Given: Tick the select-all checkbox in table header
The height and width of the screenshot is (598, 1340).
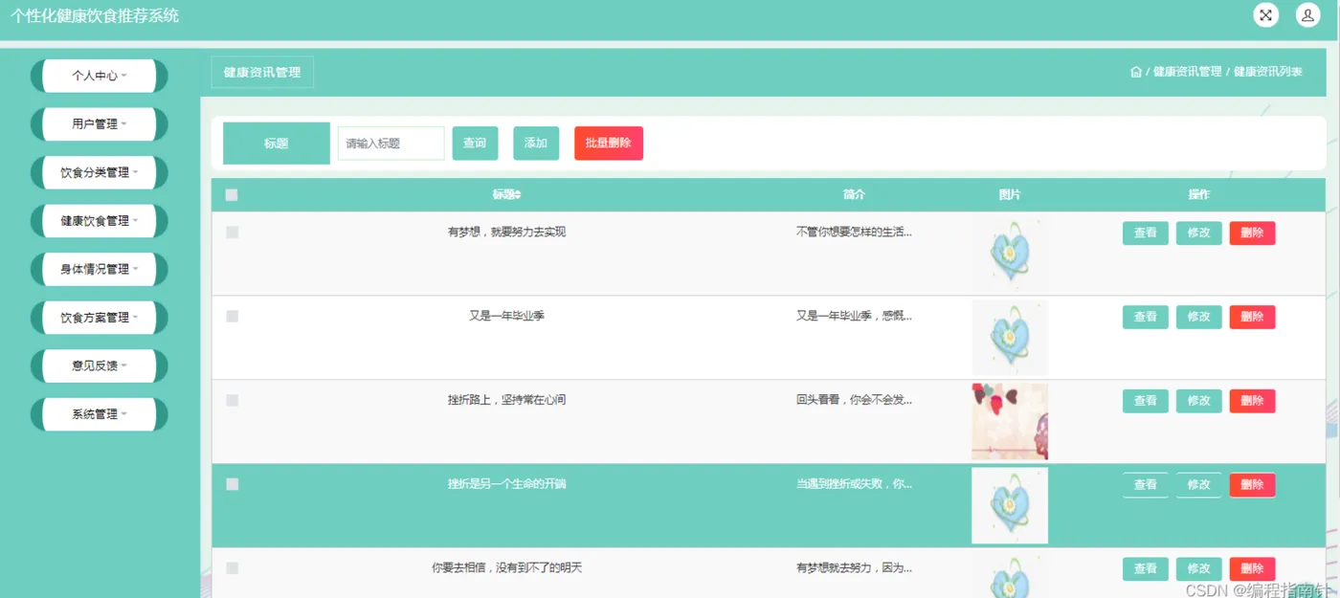Looking at the screenshot, I should pos(232,195).
